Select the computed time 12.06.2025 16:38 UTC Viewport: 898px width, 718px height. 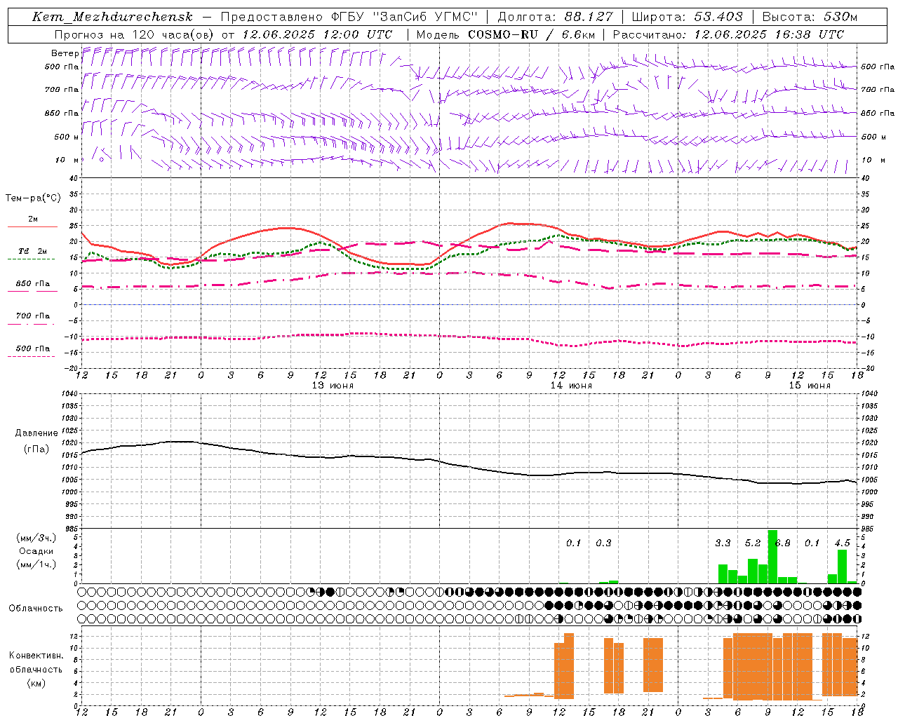tap(769, 34)
